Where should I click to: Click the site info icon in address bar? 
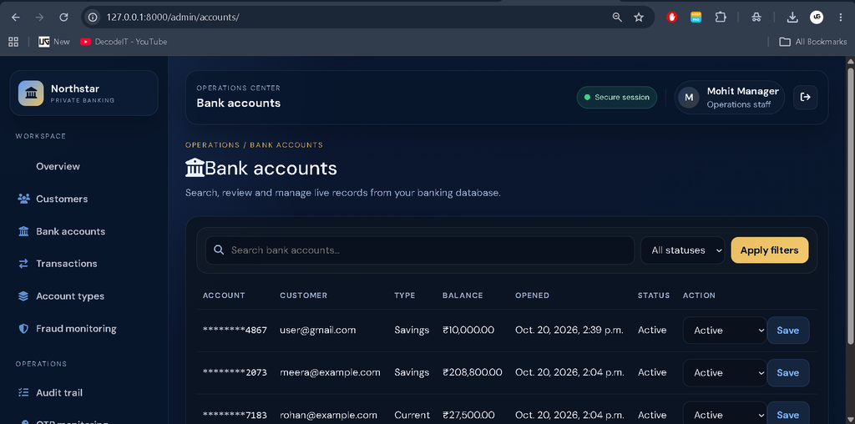tap(94, 18)
